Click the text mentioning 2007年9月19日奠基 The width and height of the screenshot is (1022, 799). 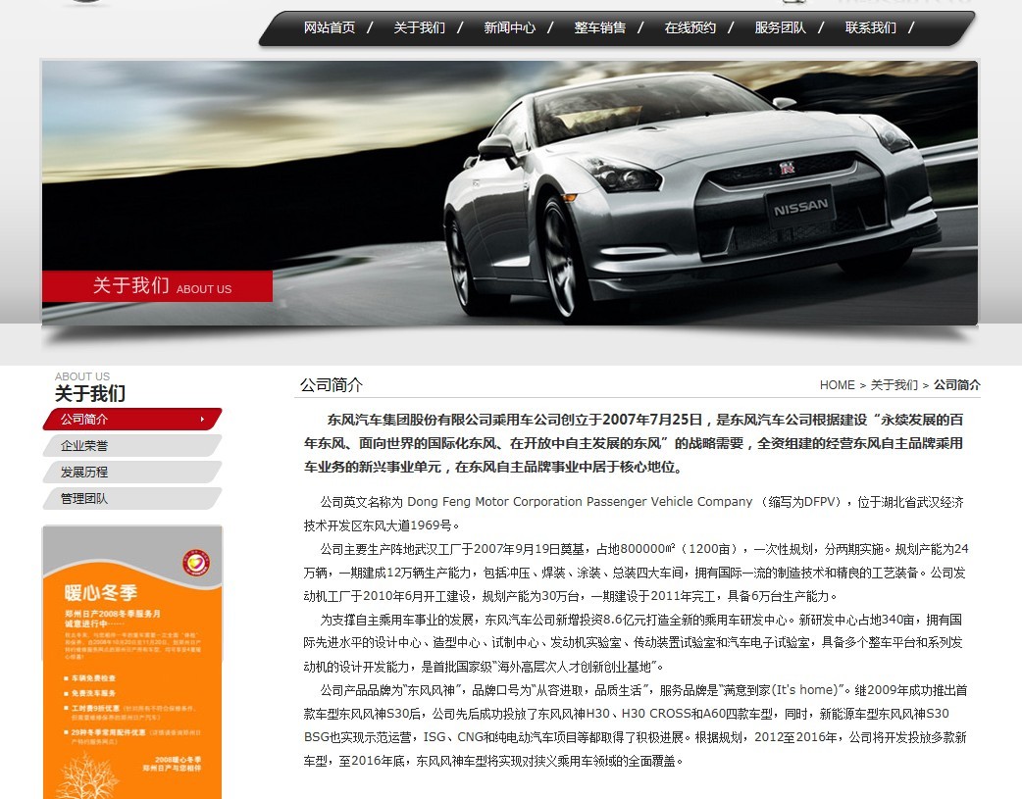click(x=530, y=549)
